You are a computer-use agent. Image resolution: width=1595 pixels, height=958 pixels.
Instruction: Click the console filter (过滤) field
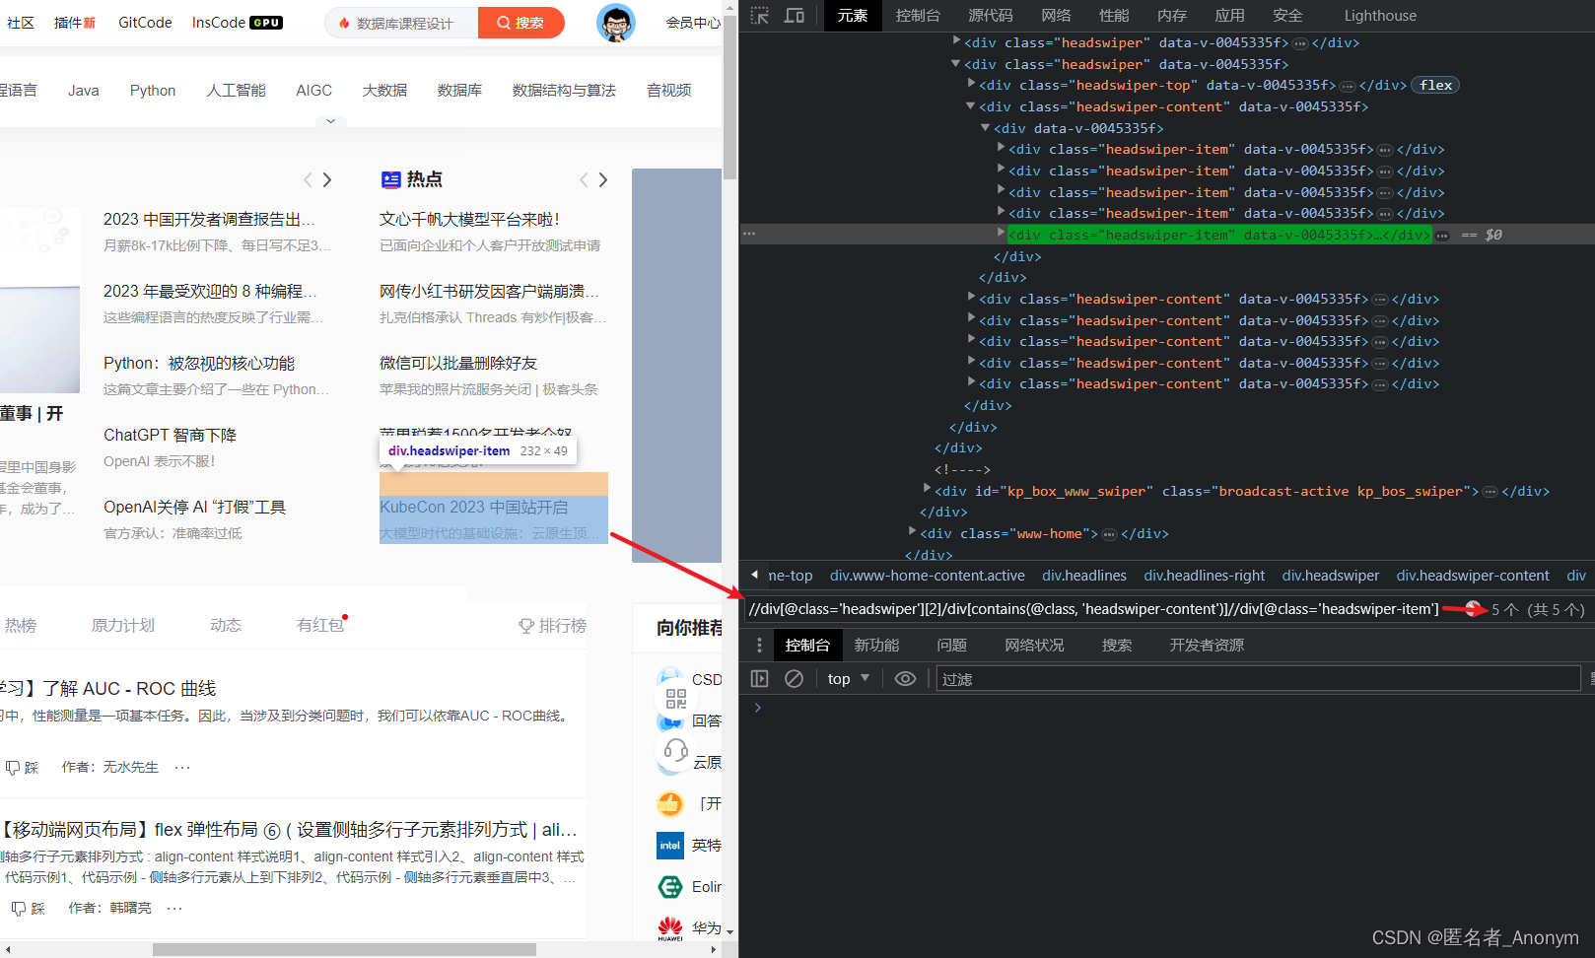point(1259,679)
